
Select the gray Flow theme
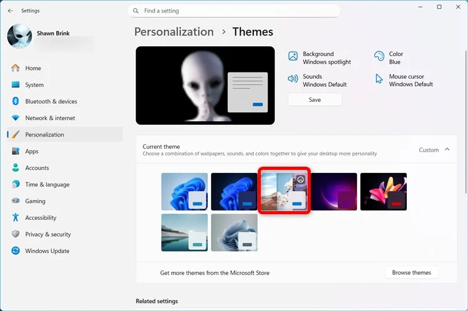coord(234,232)
